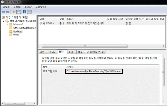
Task: Switch to the 조건 tab
Action: click(x=70, y=52)
